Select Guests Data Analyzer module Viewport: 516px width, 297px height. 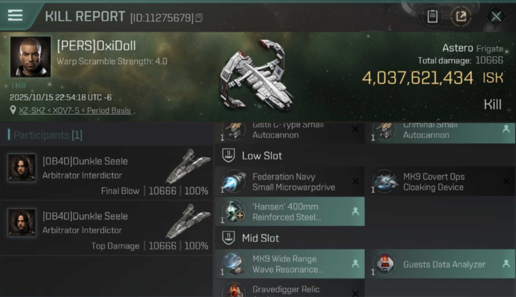[440, 264]
